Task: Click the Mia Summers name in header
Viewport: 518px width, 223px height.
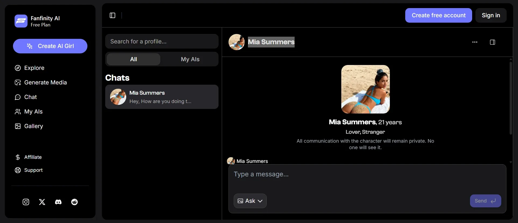Action: coord(271,42)
